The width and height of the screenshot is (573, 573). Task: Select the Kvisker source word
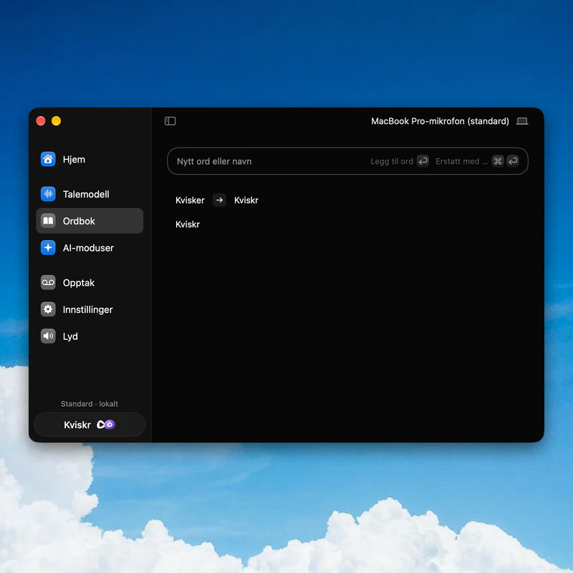[x=190, y=201]
